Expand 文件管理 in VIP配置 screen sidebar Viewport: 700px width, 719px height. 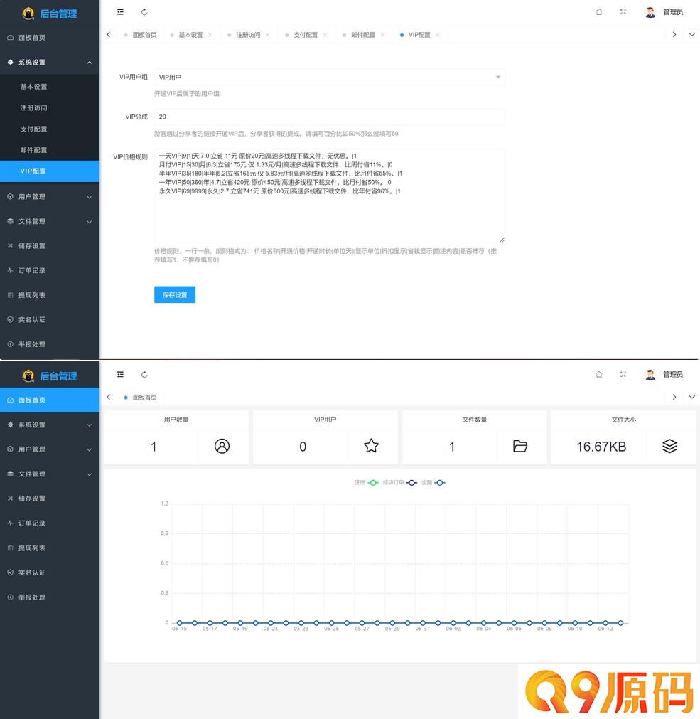[50, 221]
